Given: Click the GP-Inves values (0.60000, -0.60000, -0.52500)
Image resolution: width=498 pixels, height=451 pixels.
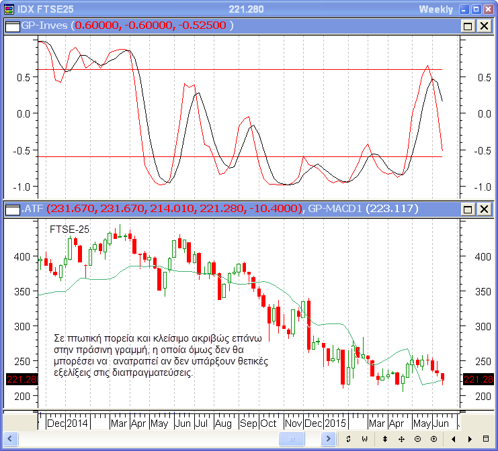Looking at the screenshot, I should pyautogui.click(x=152, y=26).
